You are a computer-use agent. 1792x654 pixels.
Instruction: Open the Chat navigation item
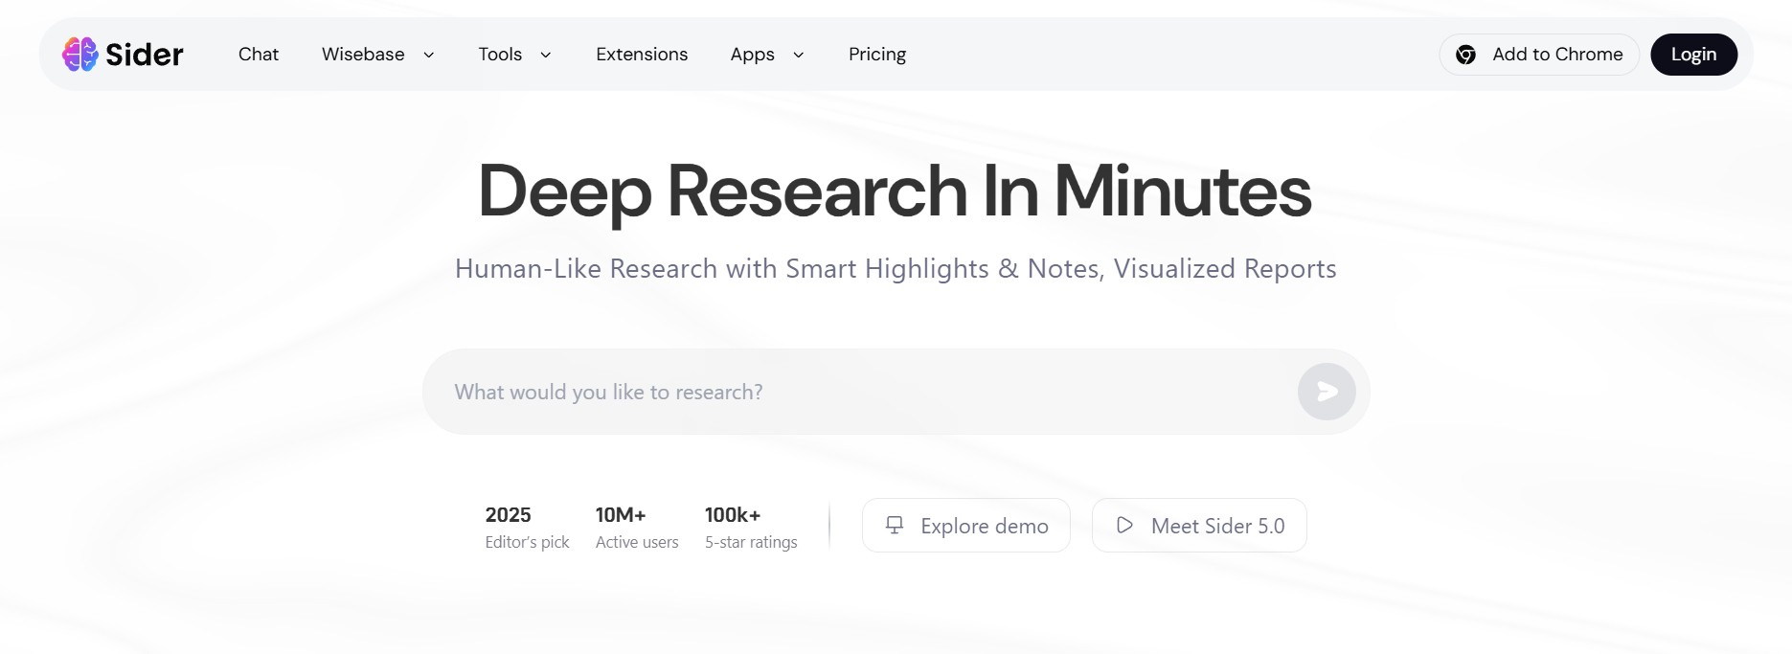click(x=259, y=55)
